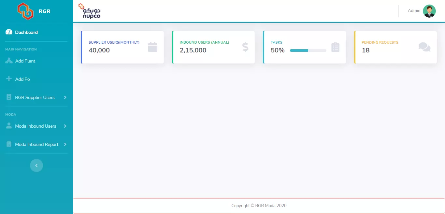The width and height of the screenshot is (445, 214).
Task: Click the RGR brand title text
Action: pos(45,11)
